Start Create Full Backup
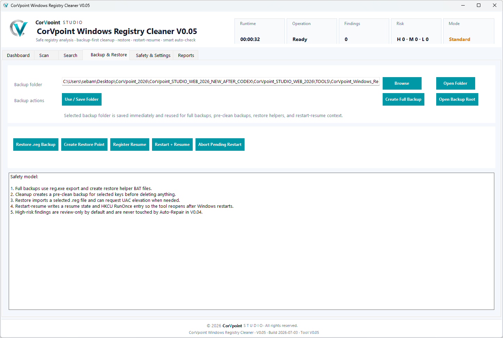Screen dimensions: 503x338 pos(403,99)
